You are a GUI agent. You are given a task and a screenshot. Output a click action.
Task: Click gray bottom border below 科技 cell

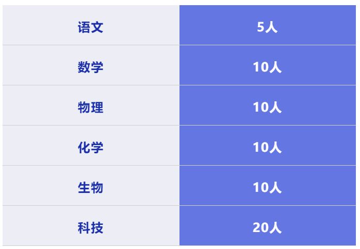tap(91, 245)
